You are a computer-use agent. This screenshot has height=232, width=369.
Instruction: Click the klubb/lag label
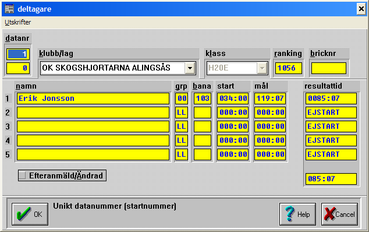[x=56, y=54]
